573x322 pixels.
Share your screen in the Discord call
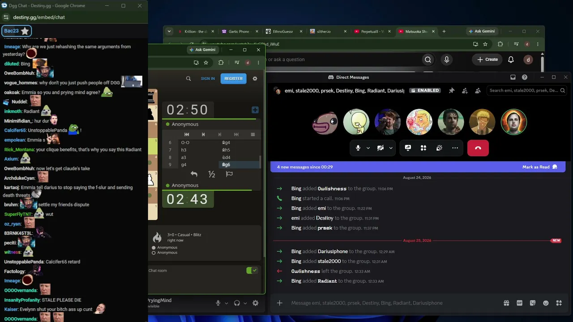pos(408,148)
